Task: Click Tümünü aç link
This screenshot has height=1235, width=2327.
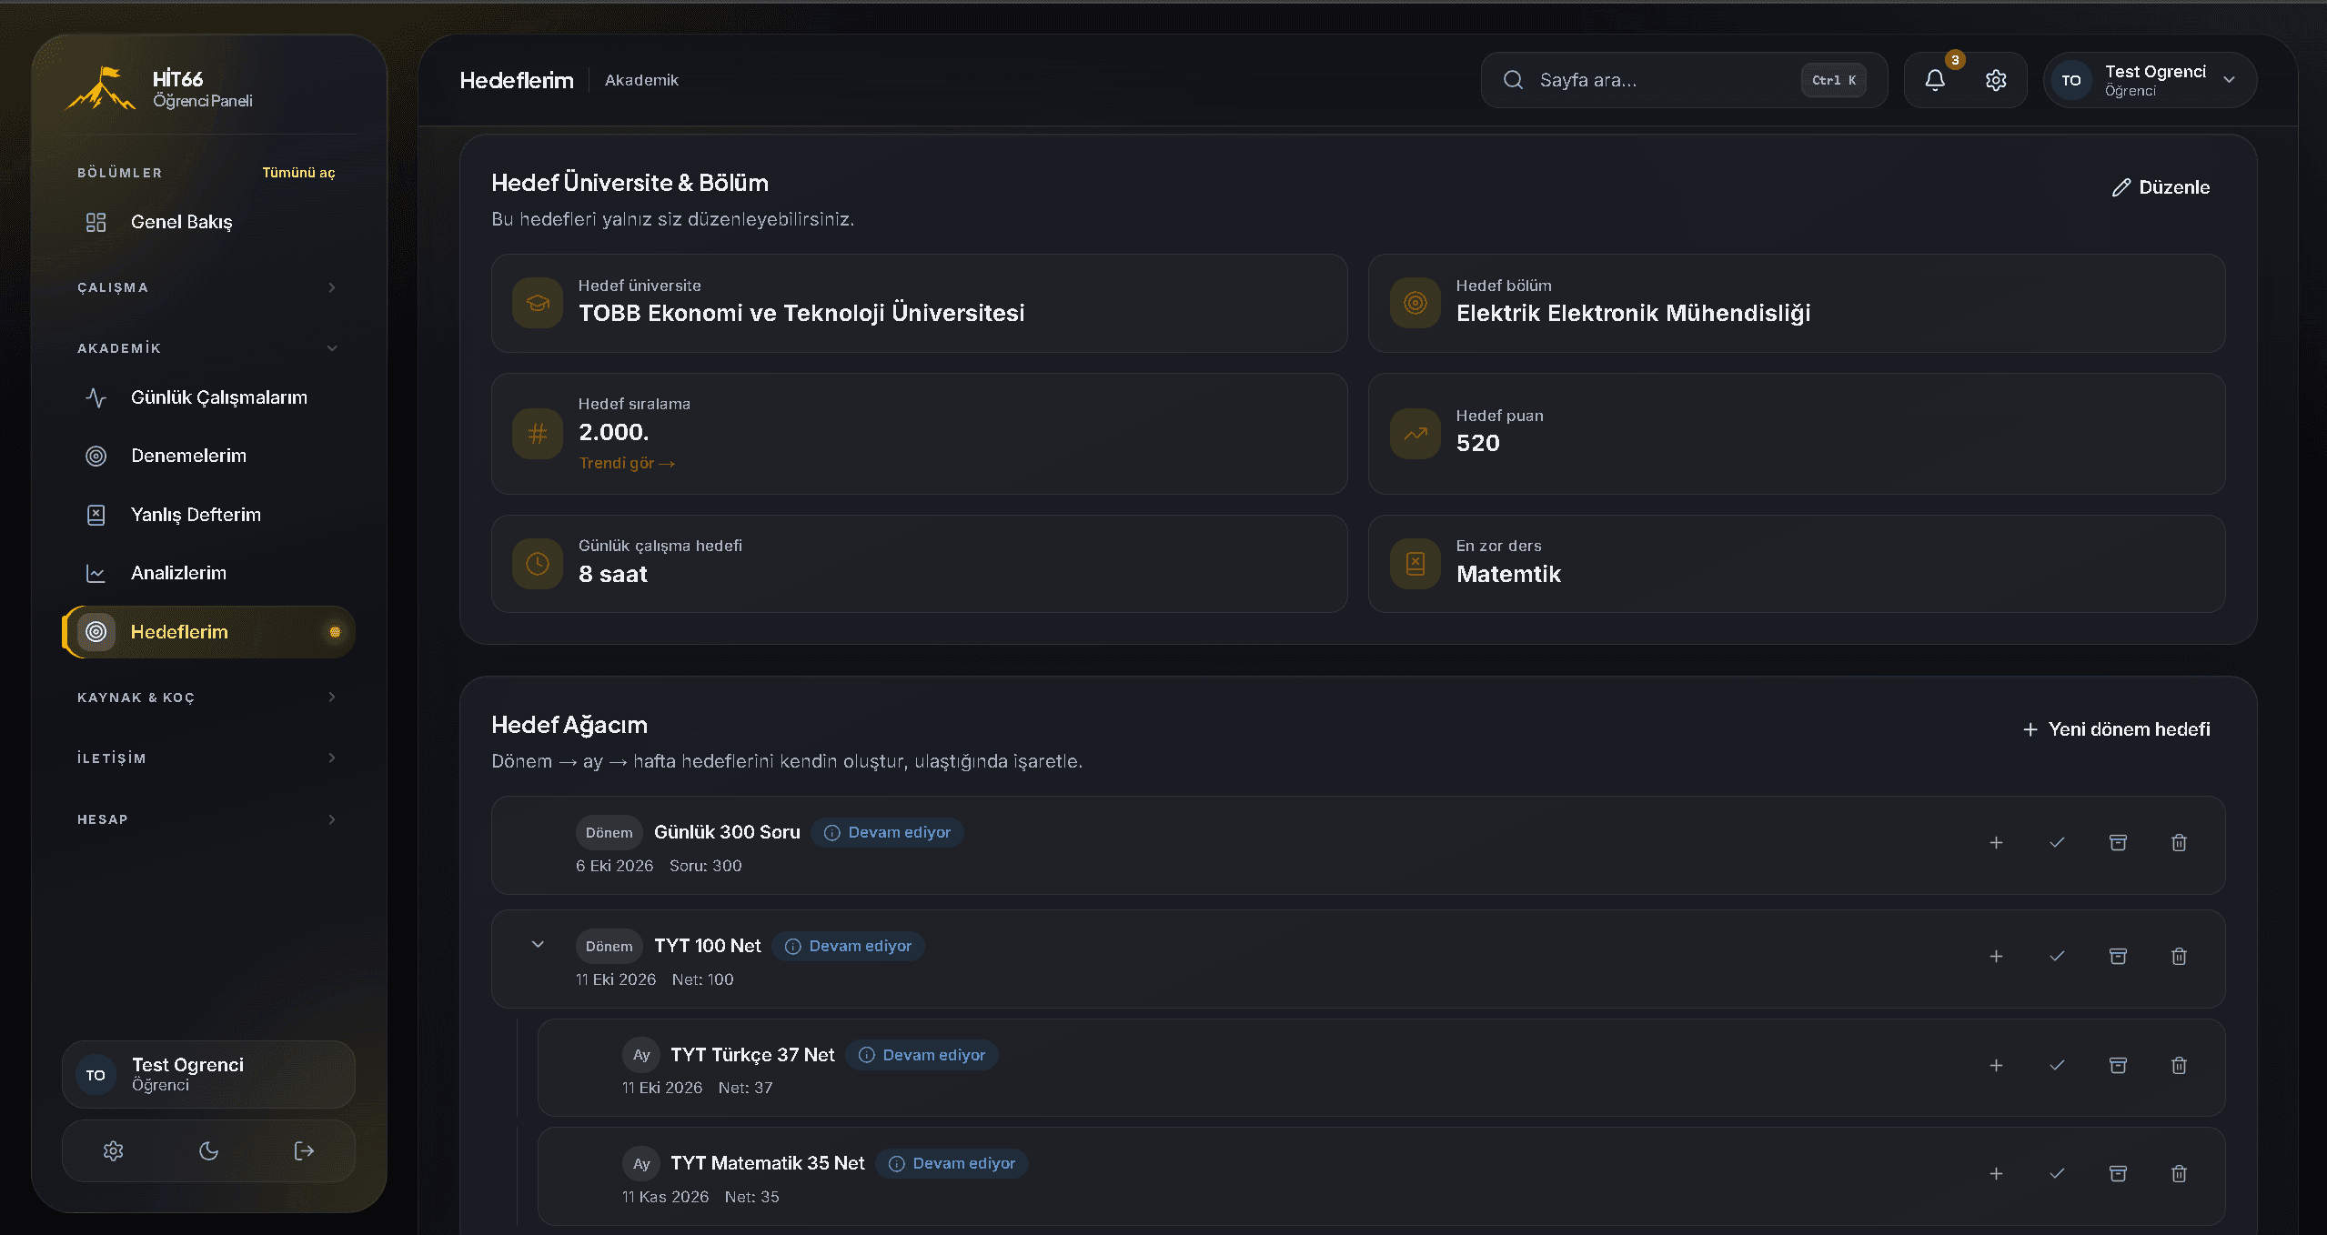Action: pos(298,173)
